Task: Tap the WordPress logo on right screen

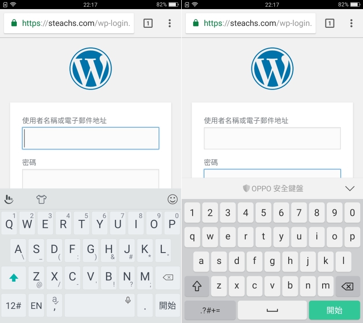Action: tap(272, 69)
